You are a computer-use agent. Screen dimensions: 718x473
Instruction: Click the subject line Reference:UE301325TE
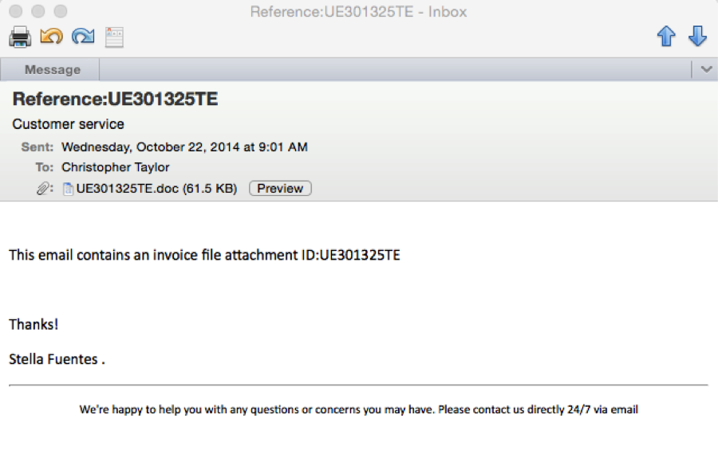click(115, 100)
